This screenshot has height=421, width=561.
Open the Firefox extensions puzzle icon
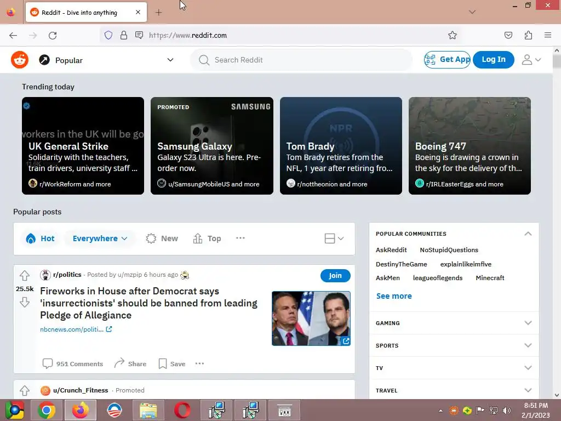coord(528,35)
